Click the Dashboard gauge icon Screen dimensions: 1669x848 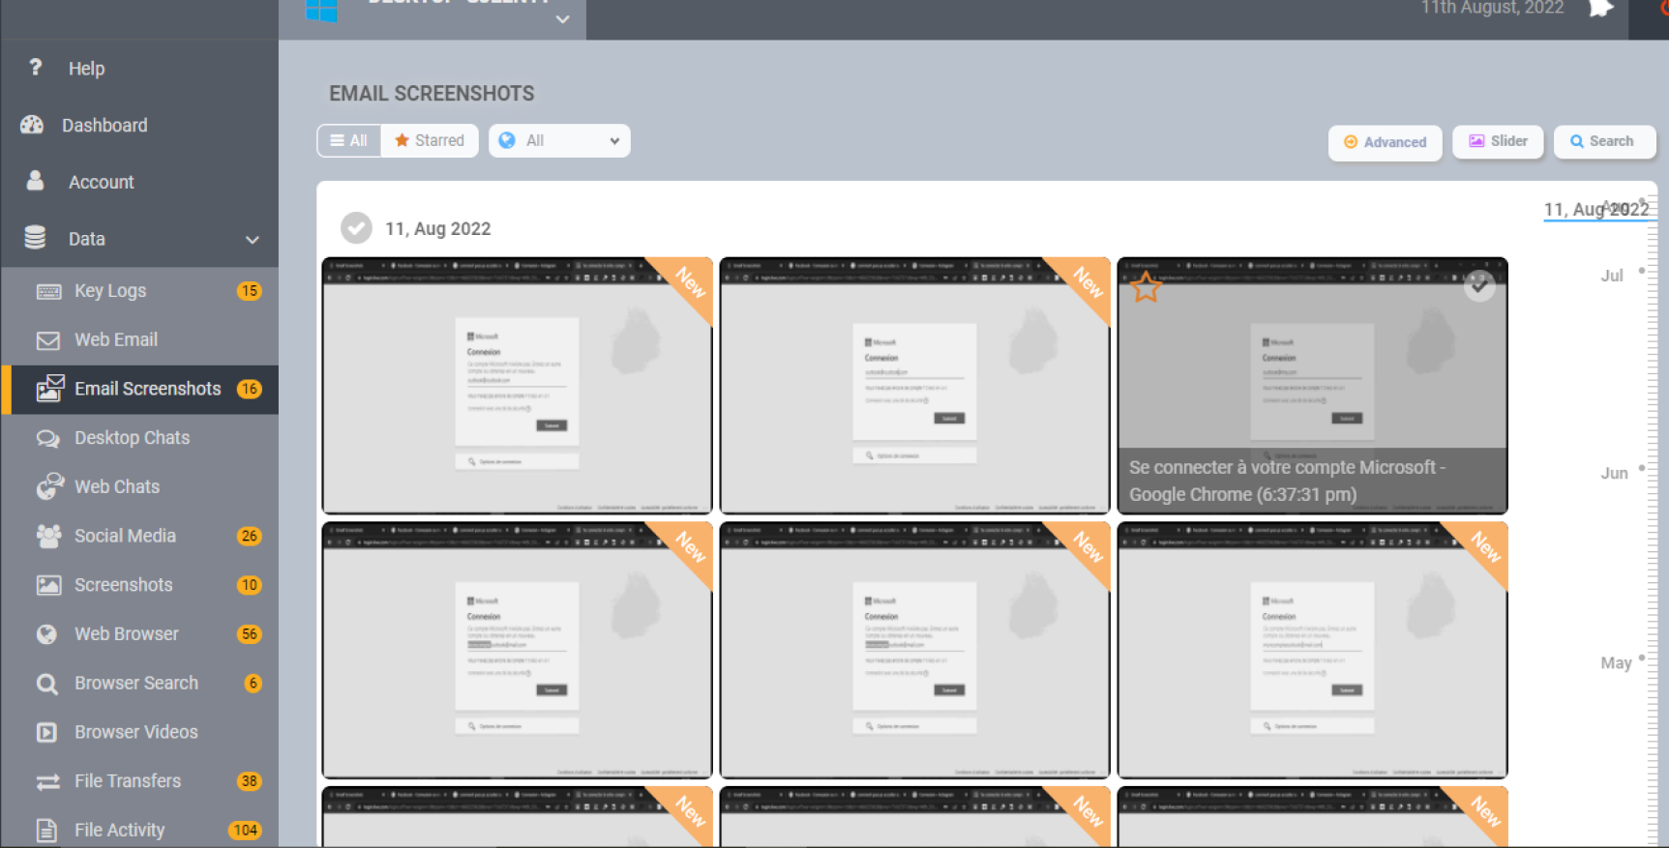coord(32,125)
